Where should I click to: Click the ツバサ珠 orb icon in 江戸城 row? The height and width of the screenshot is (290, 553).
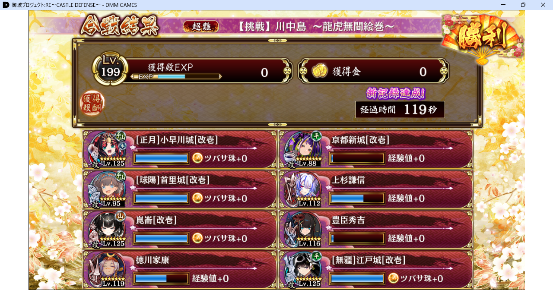pyautogui.click(x=393, y=278)
